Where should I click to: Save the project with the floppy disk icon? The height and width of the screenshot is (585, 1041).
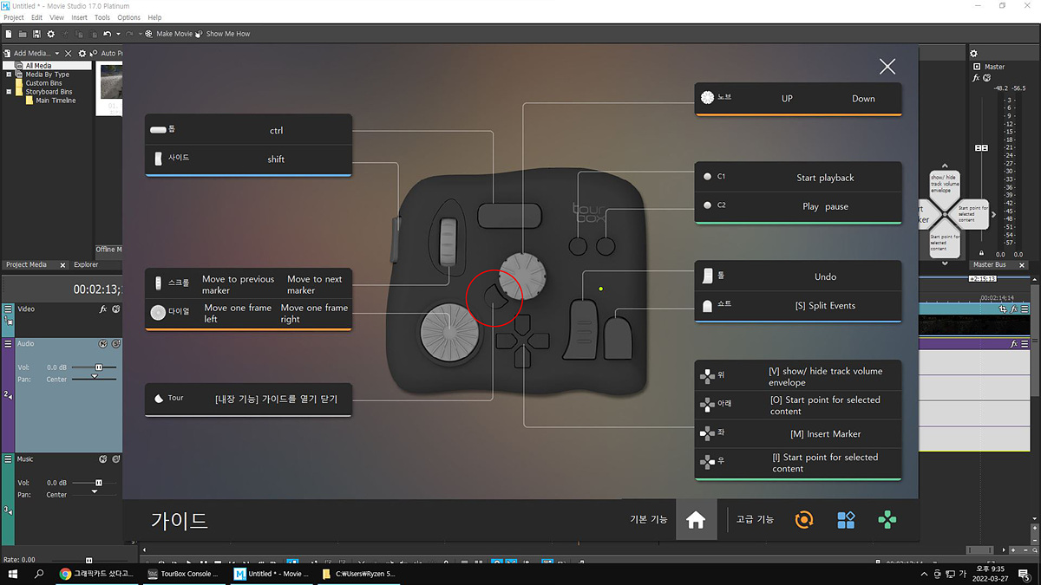click(36, 34)
